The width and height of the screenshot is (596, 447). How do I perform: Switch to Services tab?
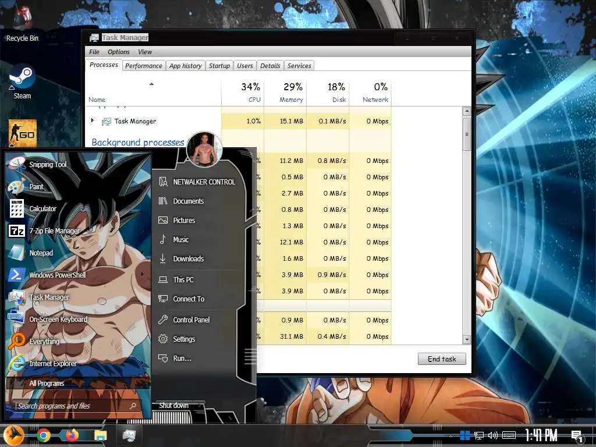tap(299, 66)
